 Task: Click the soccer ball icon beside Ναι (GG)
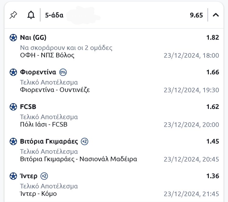click(x=13, y=38)
